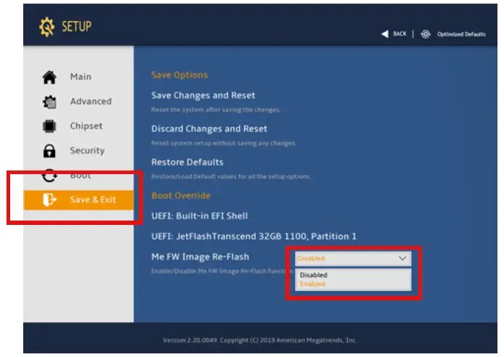The image size is (504, 357).
Task: Click the dropdown chevron arrow
Action: tap(402, 258)
